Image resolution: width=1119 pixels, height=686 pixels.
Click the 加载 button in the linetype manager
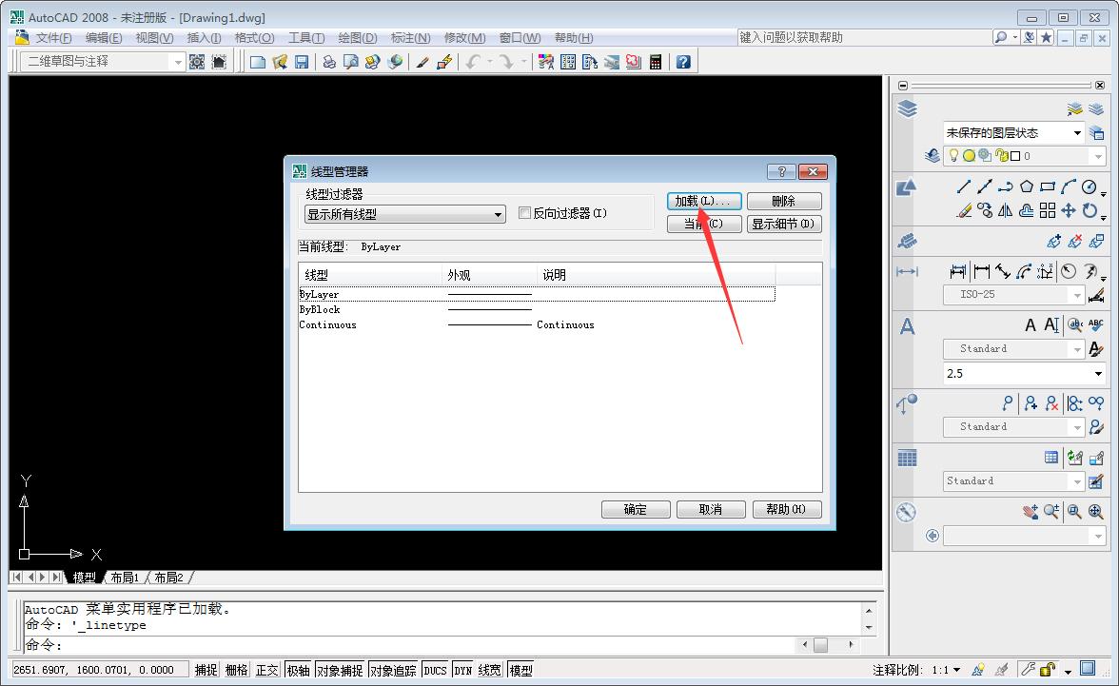703,201
